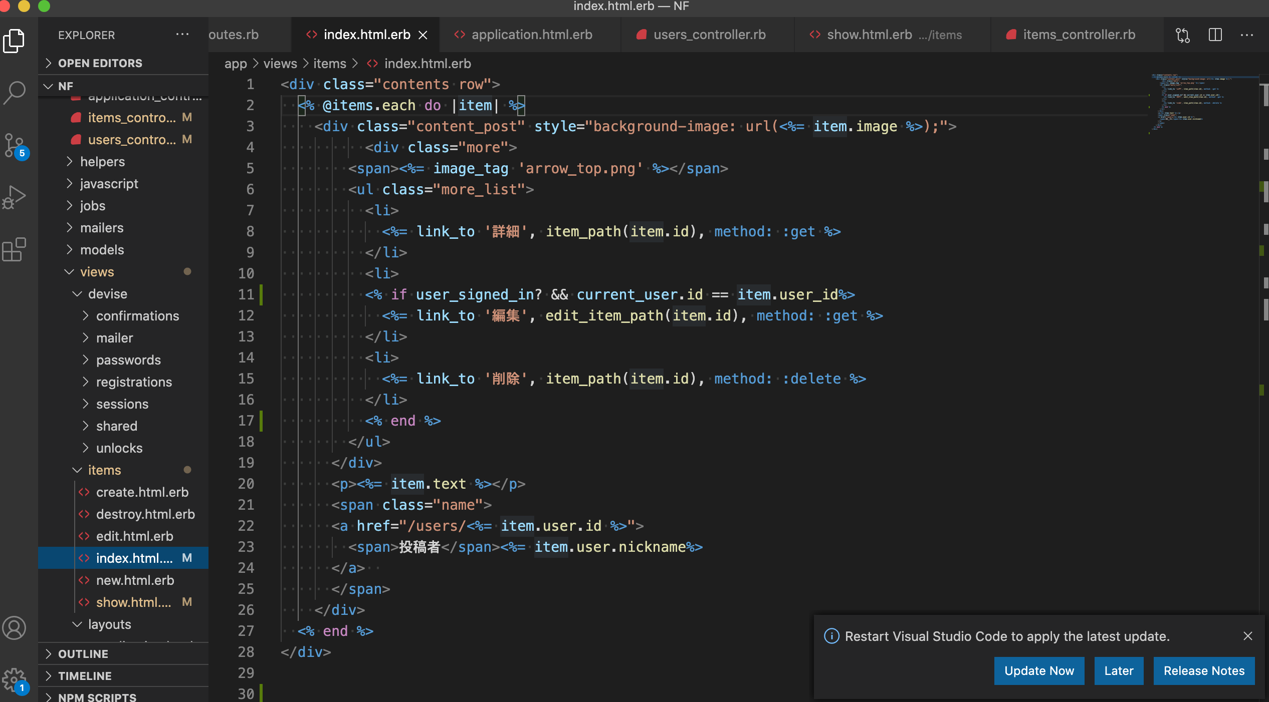Click the Update Now button
This screenshot has height=702, width=1269.
tap(1039, 671)
